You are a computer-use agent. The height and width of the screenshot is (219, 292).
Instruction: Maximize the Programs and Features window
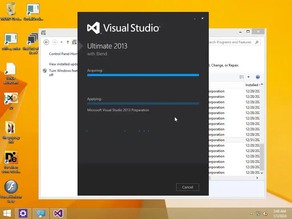coord(248,31)
